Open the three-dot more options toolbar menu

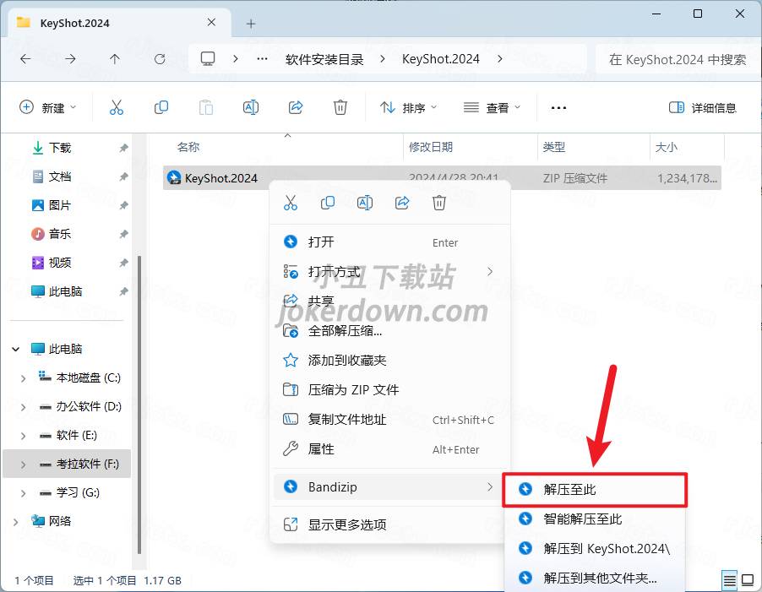(558, 107)
